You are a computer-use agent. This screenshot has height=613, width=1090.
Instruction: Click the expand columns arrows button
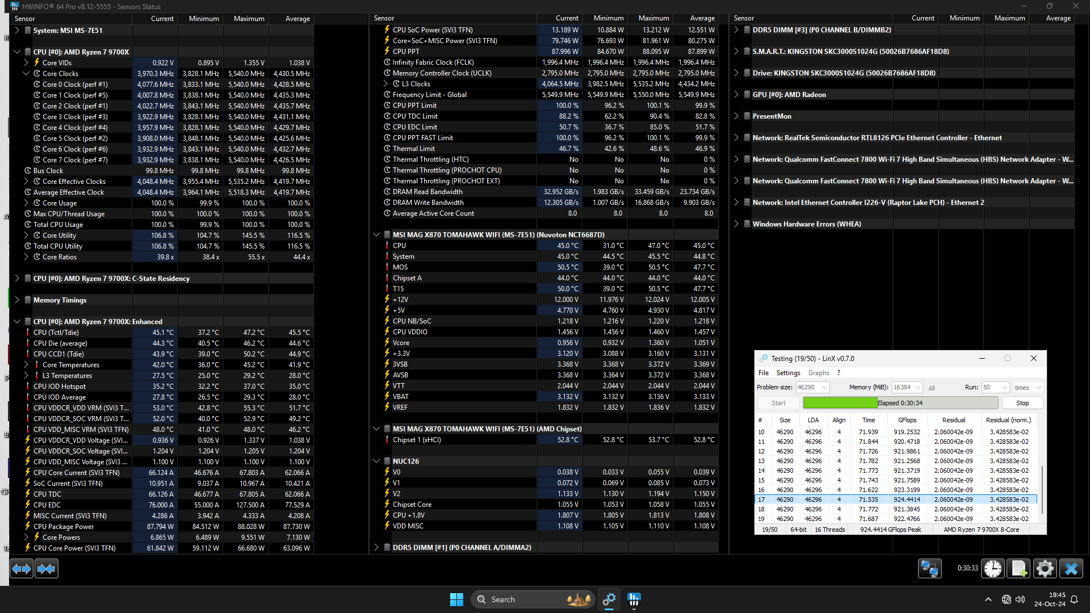tap(22, 569)
